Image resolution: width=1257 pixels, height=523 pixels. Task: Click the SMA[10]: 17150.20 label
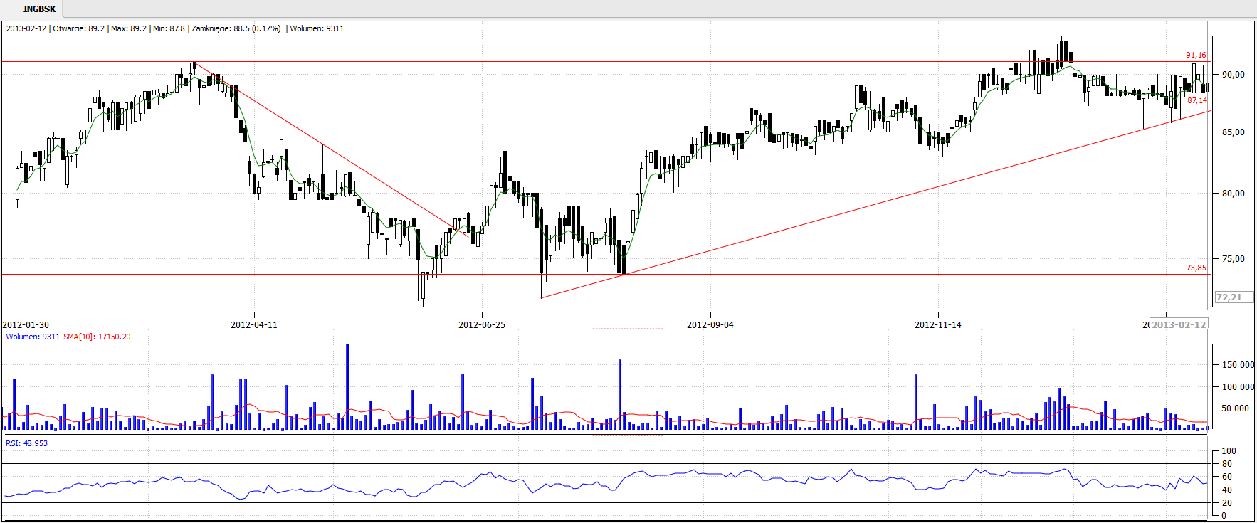97,337
